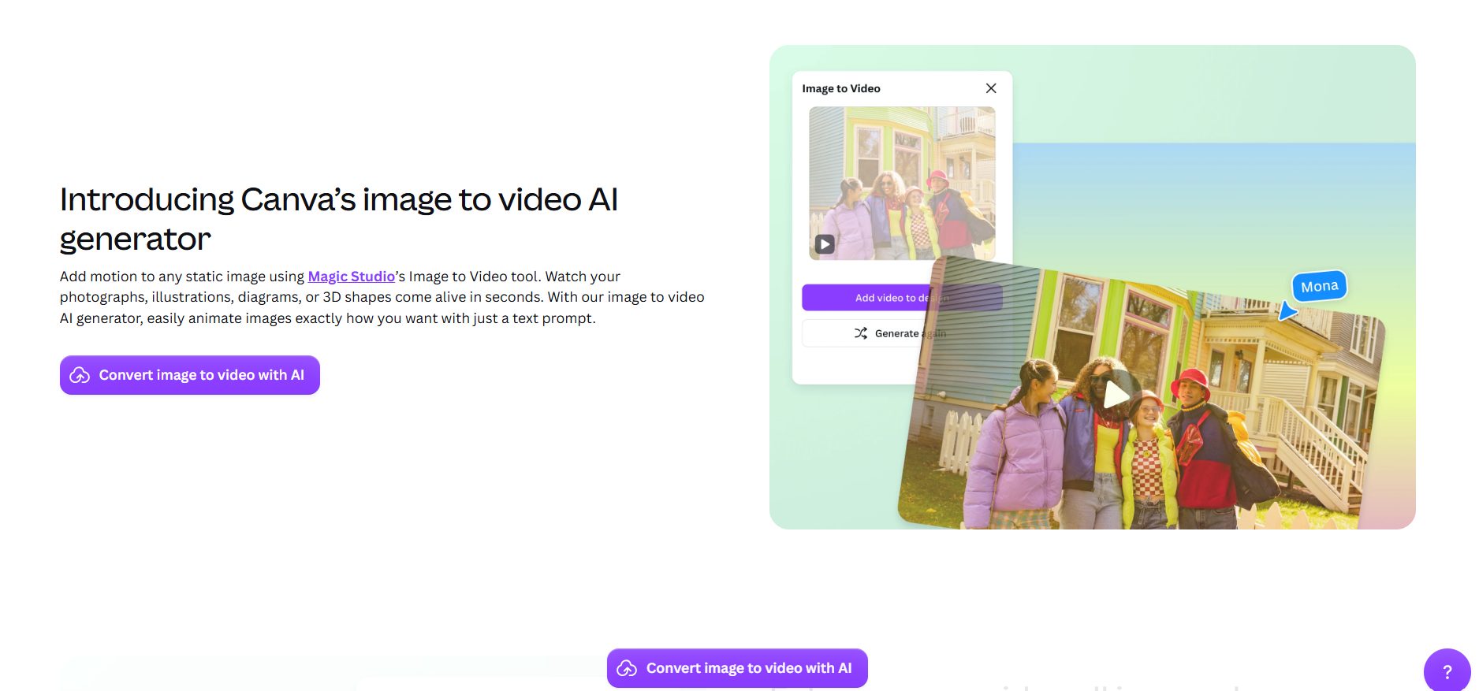
Task: Close the Image to Video panel
Action: pyautogui.click(x=991, y=88)
